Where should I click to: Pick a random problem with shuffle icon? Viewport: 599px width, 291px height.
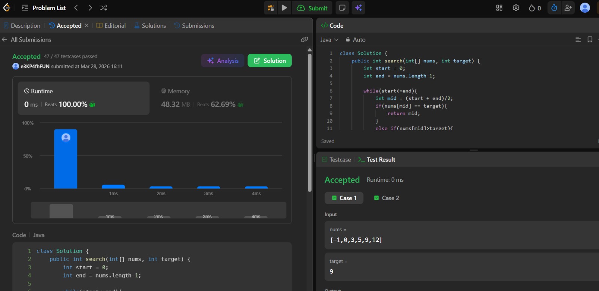[104, 8]
